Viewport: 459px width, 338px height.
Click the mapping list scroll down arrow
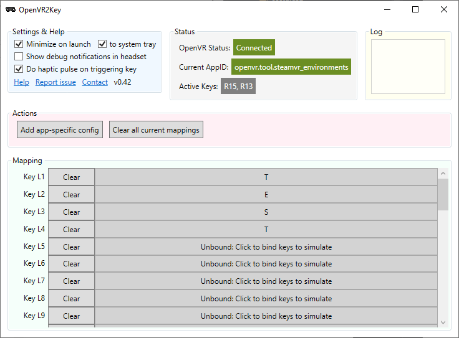pos(443,322)
